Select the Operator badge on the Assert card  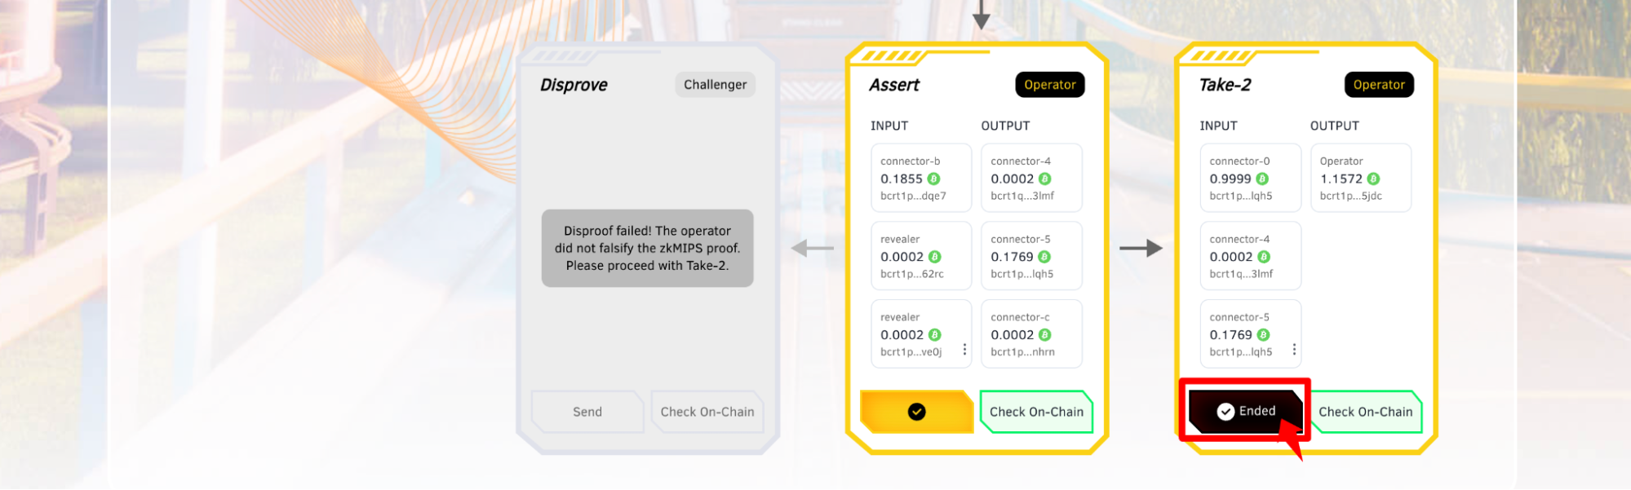1049,85
